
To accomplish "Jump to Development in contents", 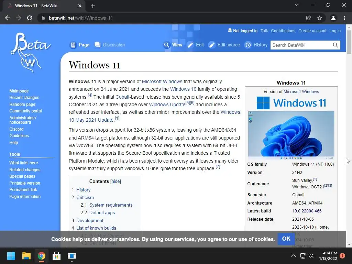I will click(x=90, y=220).
